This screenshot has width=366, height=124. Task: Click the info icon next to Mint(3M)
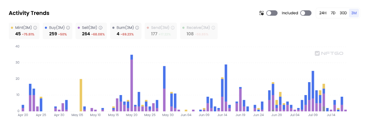pos(35,28)
